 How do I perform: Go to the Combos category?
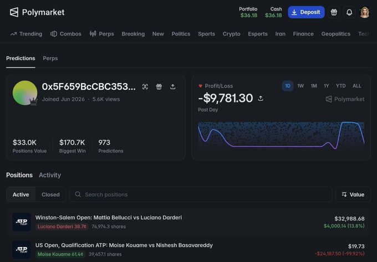coord(66,34)
